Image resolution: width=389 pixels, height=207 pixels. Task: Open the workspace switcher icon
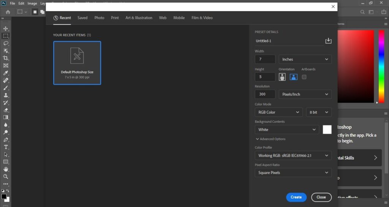[371, 12]
